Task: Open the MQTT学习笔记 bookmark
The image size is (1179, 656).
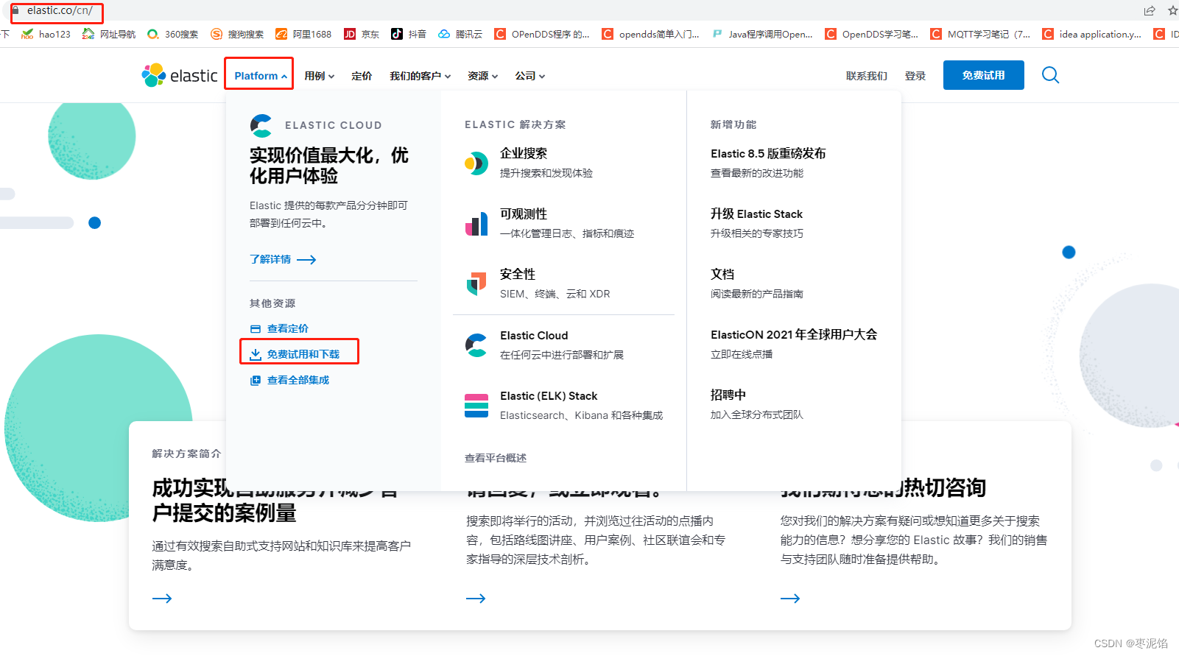Action: tap(980, 34)
